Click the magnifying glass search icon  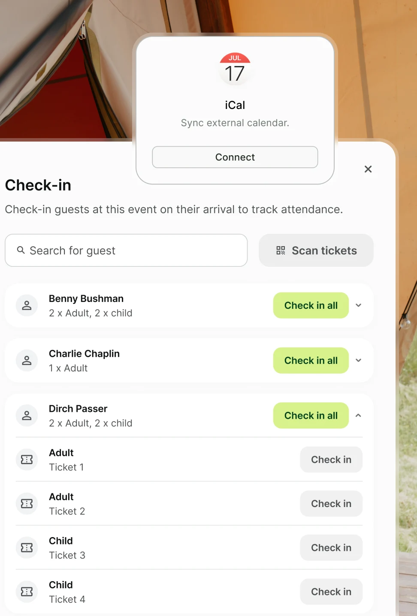(x=21, y=251)
